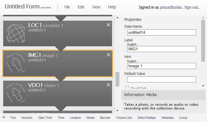
Task: Add a Date/Time question
Action: tap(45, 118)
